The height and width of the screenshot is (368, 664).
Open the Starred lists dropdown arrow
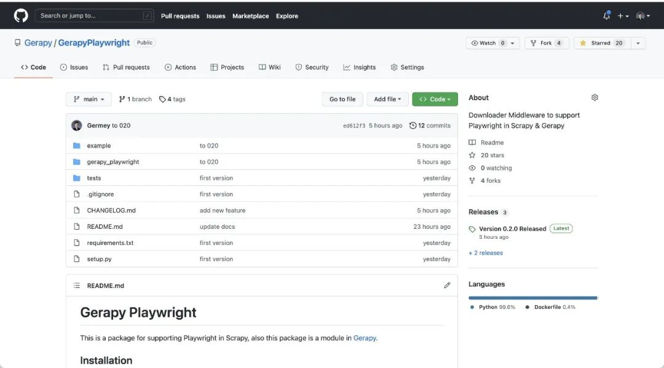click(x=638, y=43)
